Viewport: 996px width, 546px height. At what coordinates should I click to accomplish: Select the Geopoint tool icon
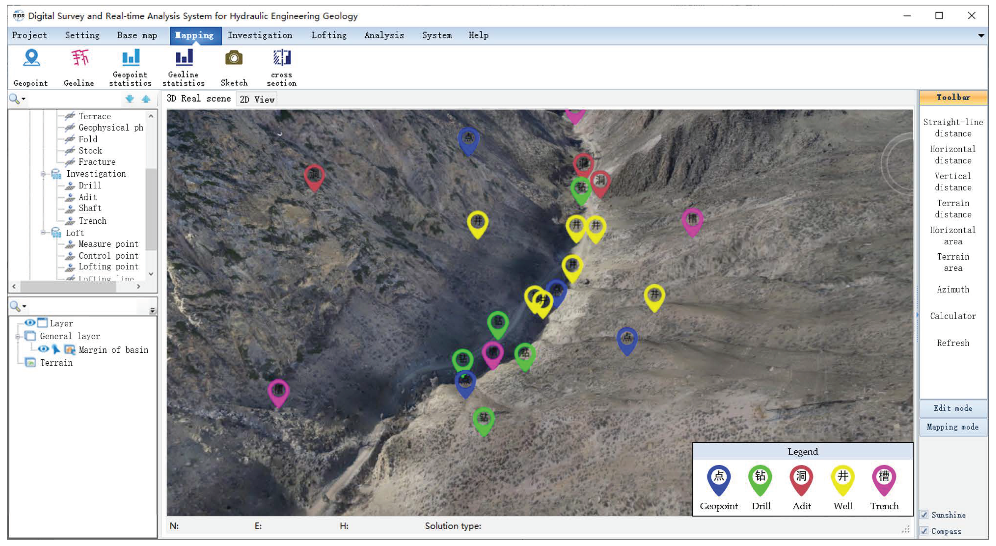click(31, 58)
